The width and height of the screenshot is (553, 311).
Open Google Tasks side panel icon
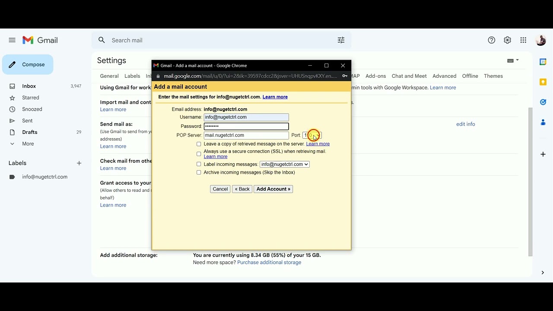pos(543,102)
